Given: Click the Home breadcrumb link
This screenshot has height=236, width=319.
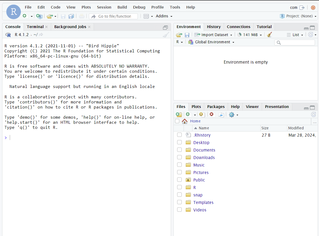Looking at the screenshot, I should (195, 121).
